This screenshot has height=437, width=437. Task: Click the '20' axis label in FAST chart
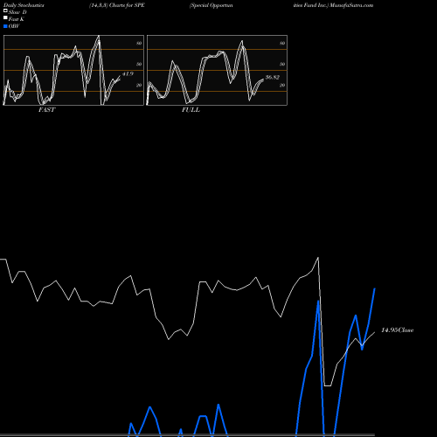pyautogui.click(x=139, y=85)
